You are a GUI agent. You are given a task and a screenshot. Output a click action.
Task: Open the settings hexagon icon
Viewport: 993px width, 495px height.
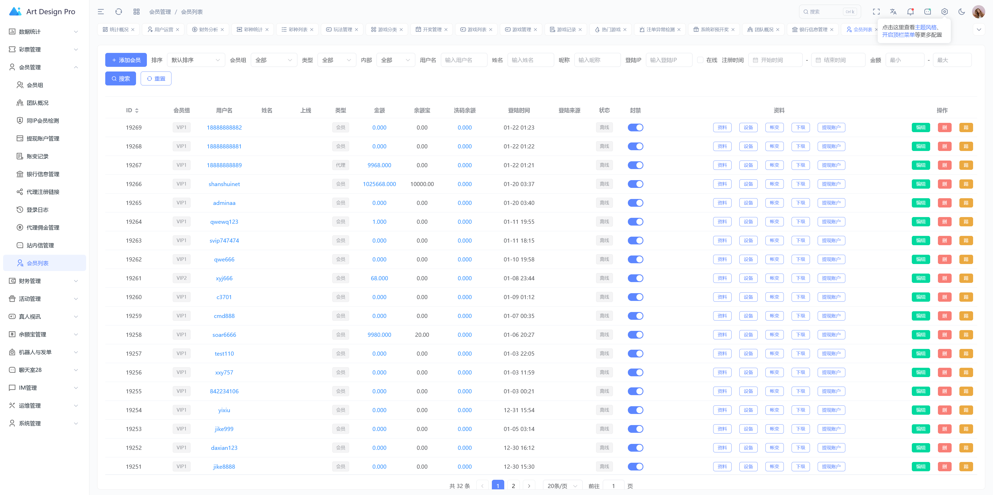tap(944, 12)
